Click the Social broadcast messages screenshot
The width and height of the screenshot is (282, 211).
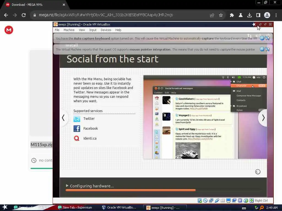point(205,117)
